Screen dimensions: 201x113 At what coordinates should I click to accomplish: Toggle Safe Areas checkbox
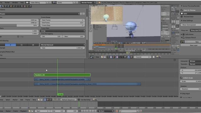(183, 34)
